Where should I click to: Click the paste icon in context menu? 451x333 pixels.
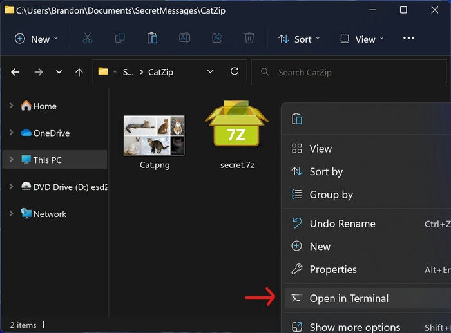click(x=297, y=119)
